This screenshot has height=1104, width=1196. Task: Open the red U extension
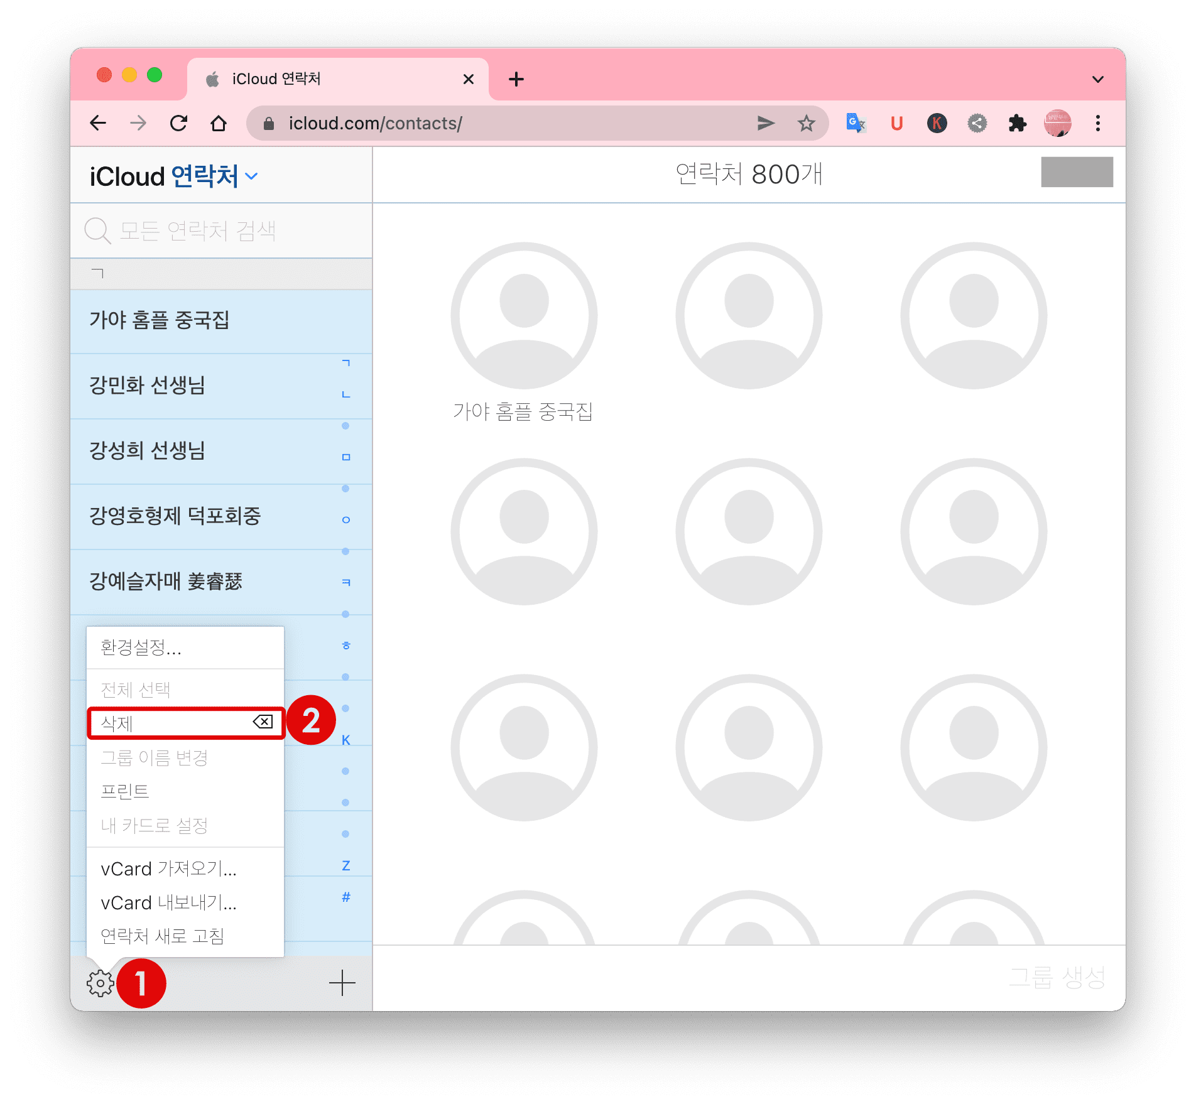tap(897, 123)
